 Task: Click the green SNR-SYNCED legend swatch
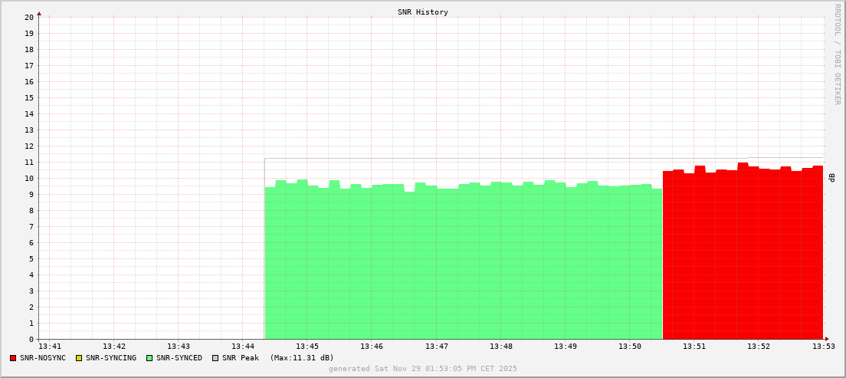(149, 358)
